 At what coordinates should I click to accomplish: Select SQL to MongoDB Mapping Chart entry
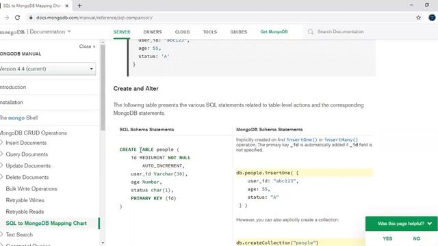(x=46, y=223)
